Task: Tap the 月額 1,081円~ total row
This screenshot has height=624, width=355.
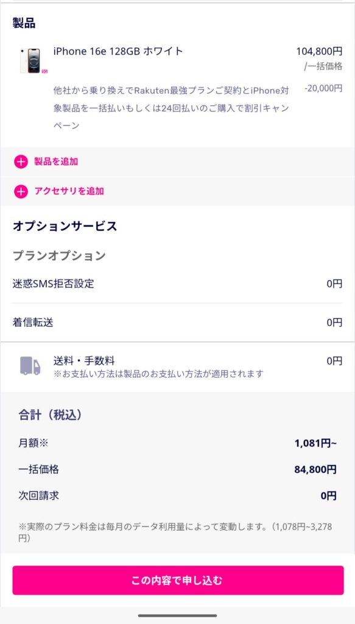Action: pyautogui.click(x=177, y=443)
